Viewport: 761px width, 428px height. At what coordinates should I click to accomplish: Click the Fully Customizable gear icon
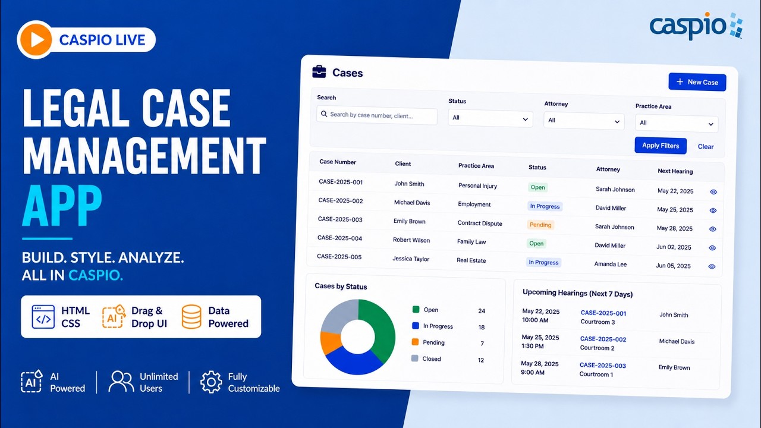211,382
